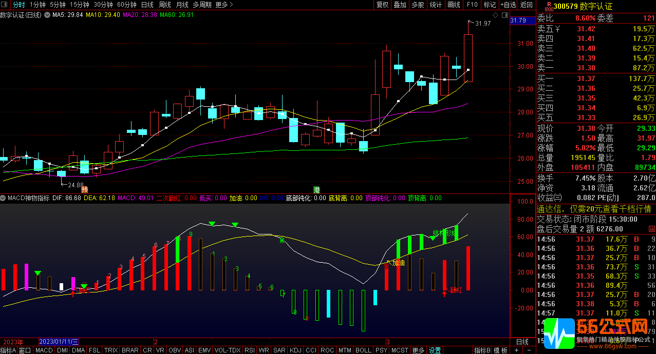Image resolution: width=656 pixels, height=354 pixels.
Task: Open the 模板 template menu
Action: coord(500,350)
